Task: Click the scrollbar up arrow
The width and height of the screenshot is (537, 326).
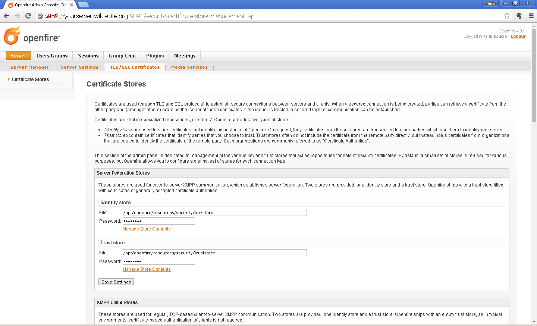Action: tap(534, 26)
